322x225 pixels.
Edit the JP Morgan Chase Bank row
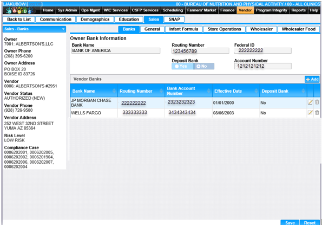(x=310, y=102)
